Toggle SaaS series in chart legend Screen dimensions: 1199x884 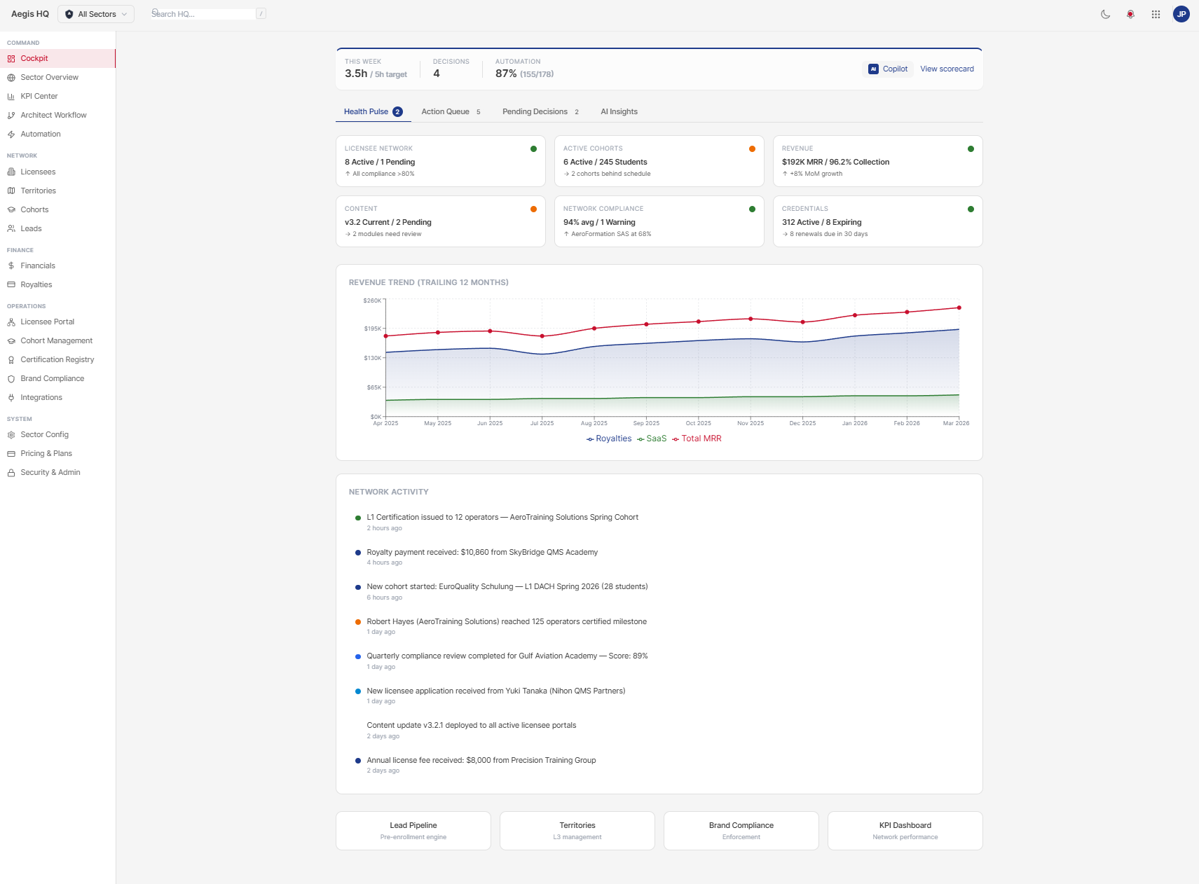(x=652, y=439)
